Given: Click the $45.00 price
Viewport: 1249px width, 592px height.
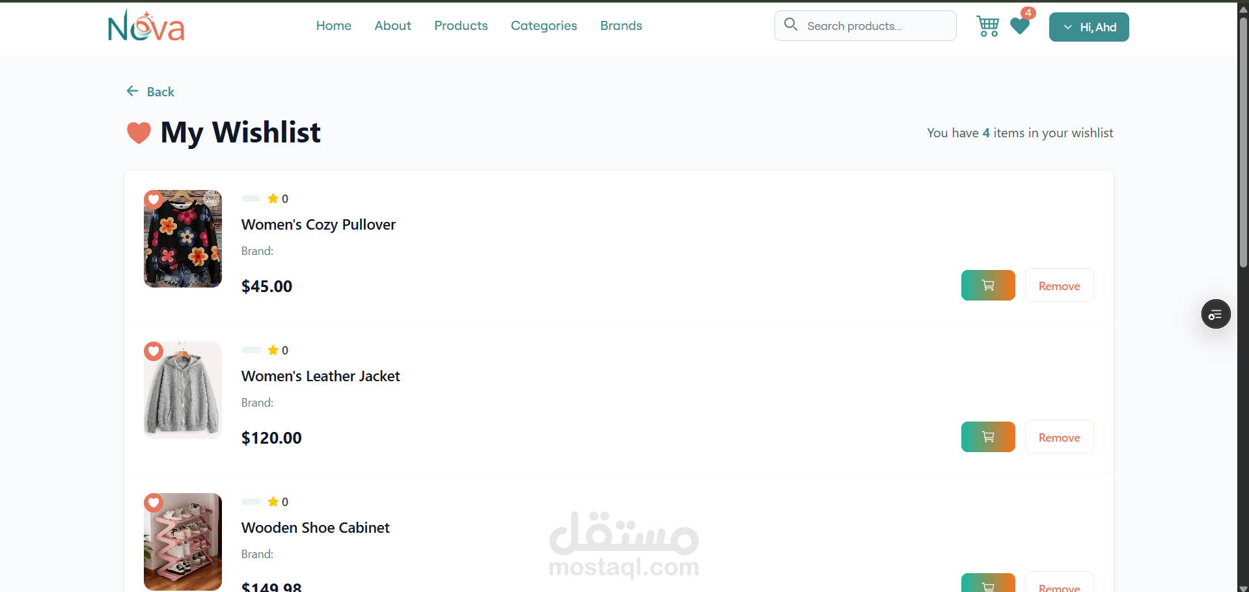Looking at the screenshot, I should tap(267, 286).
